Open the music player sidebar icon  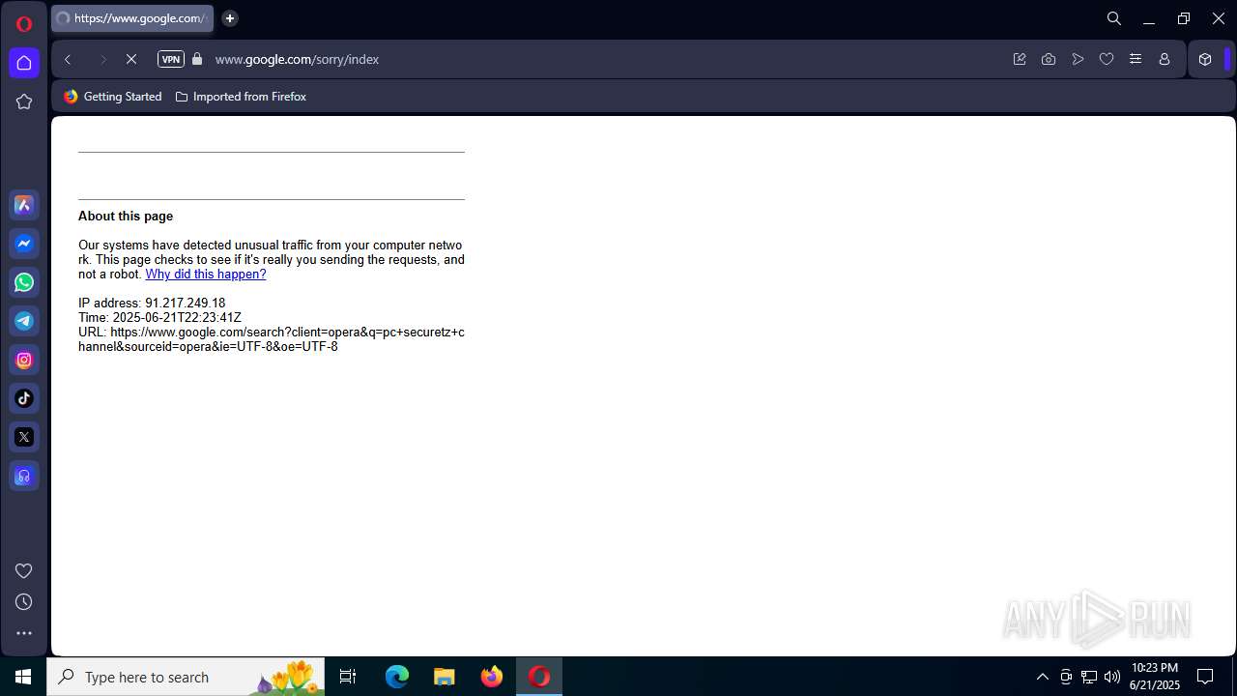(24, 476)
